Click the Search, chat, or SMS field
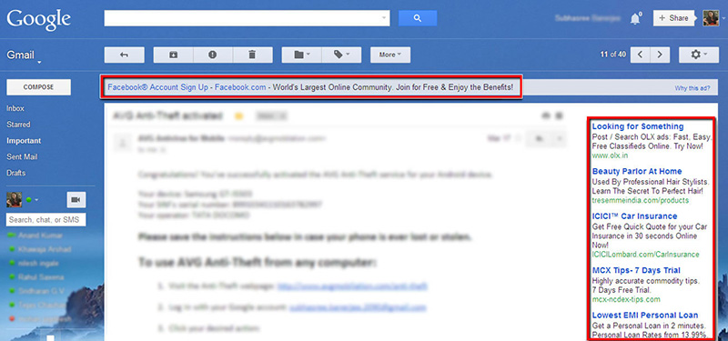This screenshot has height=341, width=728. [x=46, y=219]
